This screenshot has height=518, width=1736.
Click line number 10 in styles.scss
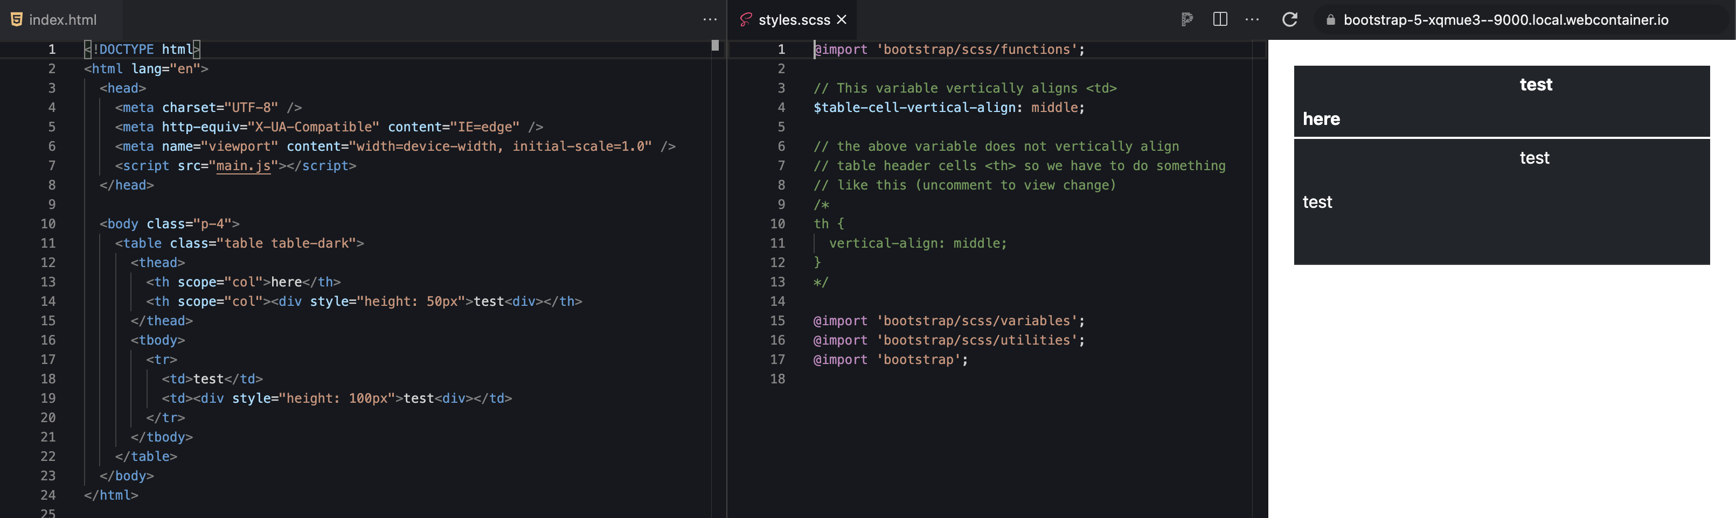tap(779, 223)
